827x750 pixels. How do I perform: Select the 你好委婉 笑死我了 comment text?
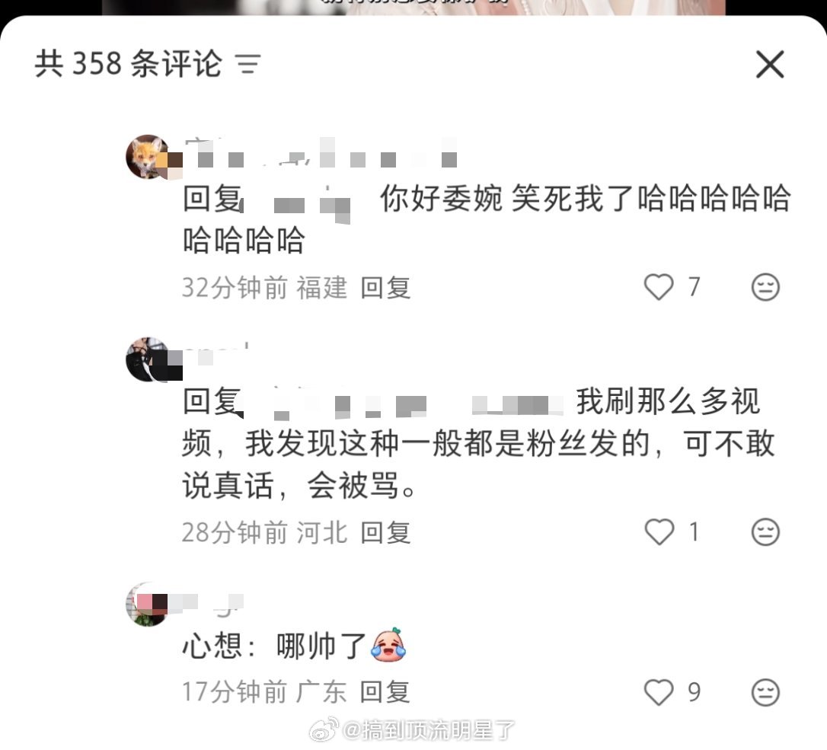(x=487, y=219)
